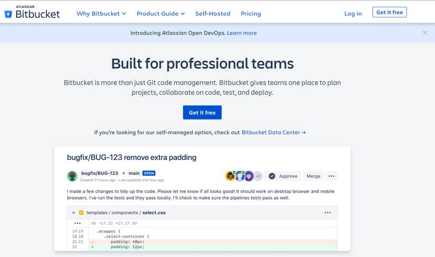435x257 pixels.
Task: Collapse the select.css file diff
Action: point(73,213)
